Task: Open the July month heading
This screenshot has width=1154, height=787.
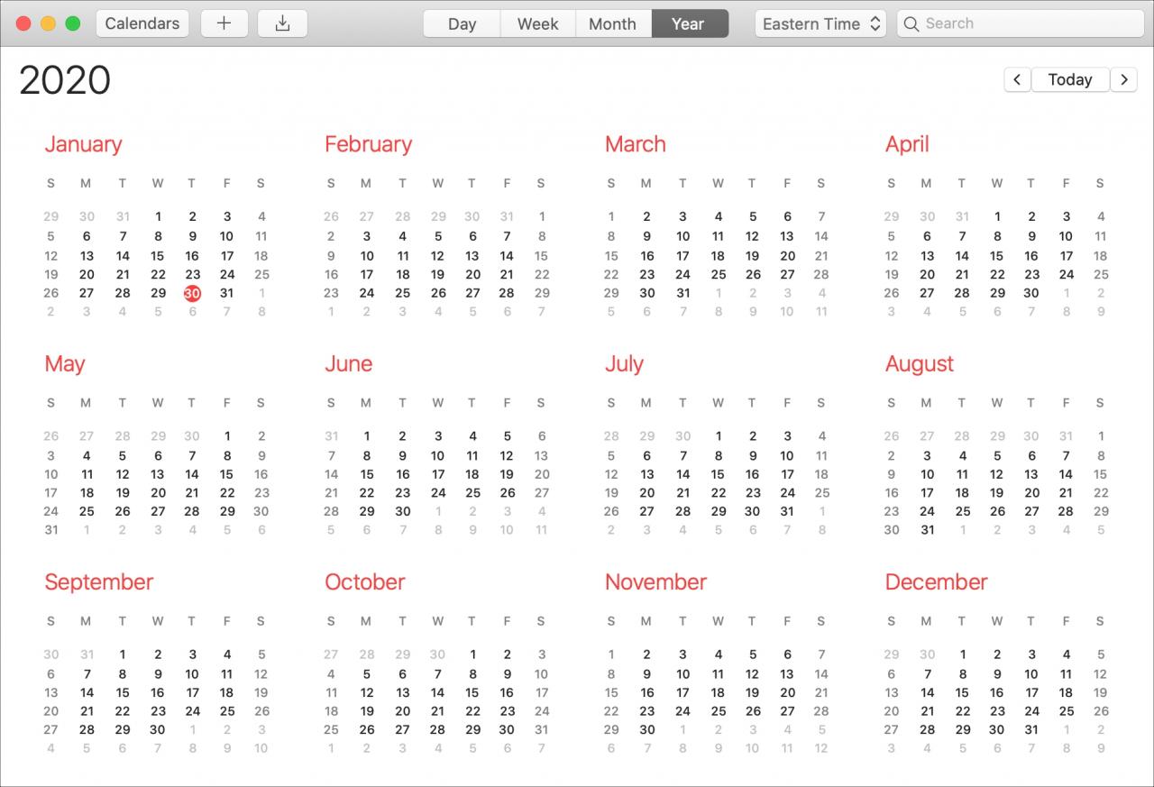Action: click(x=624, y=364)
